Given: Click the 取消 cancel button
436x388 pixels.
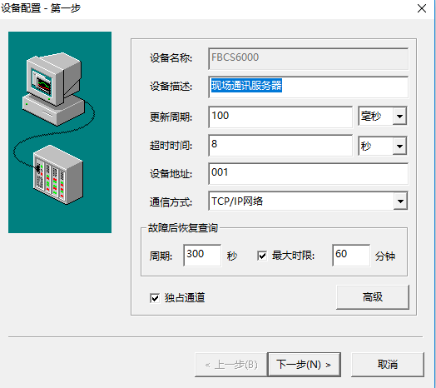Looking at the screenshot, I should coord(388,365).
